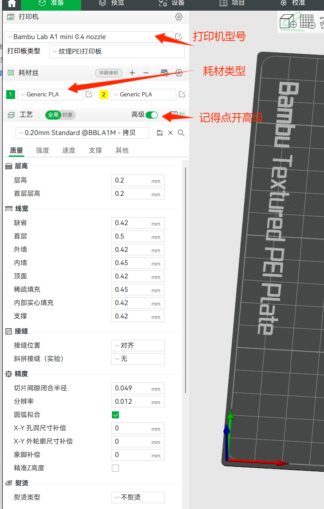
Task: Select the 强度 strength settings tab
Action: click(43, 150)
